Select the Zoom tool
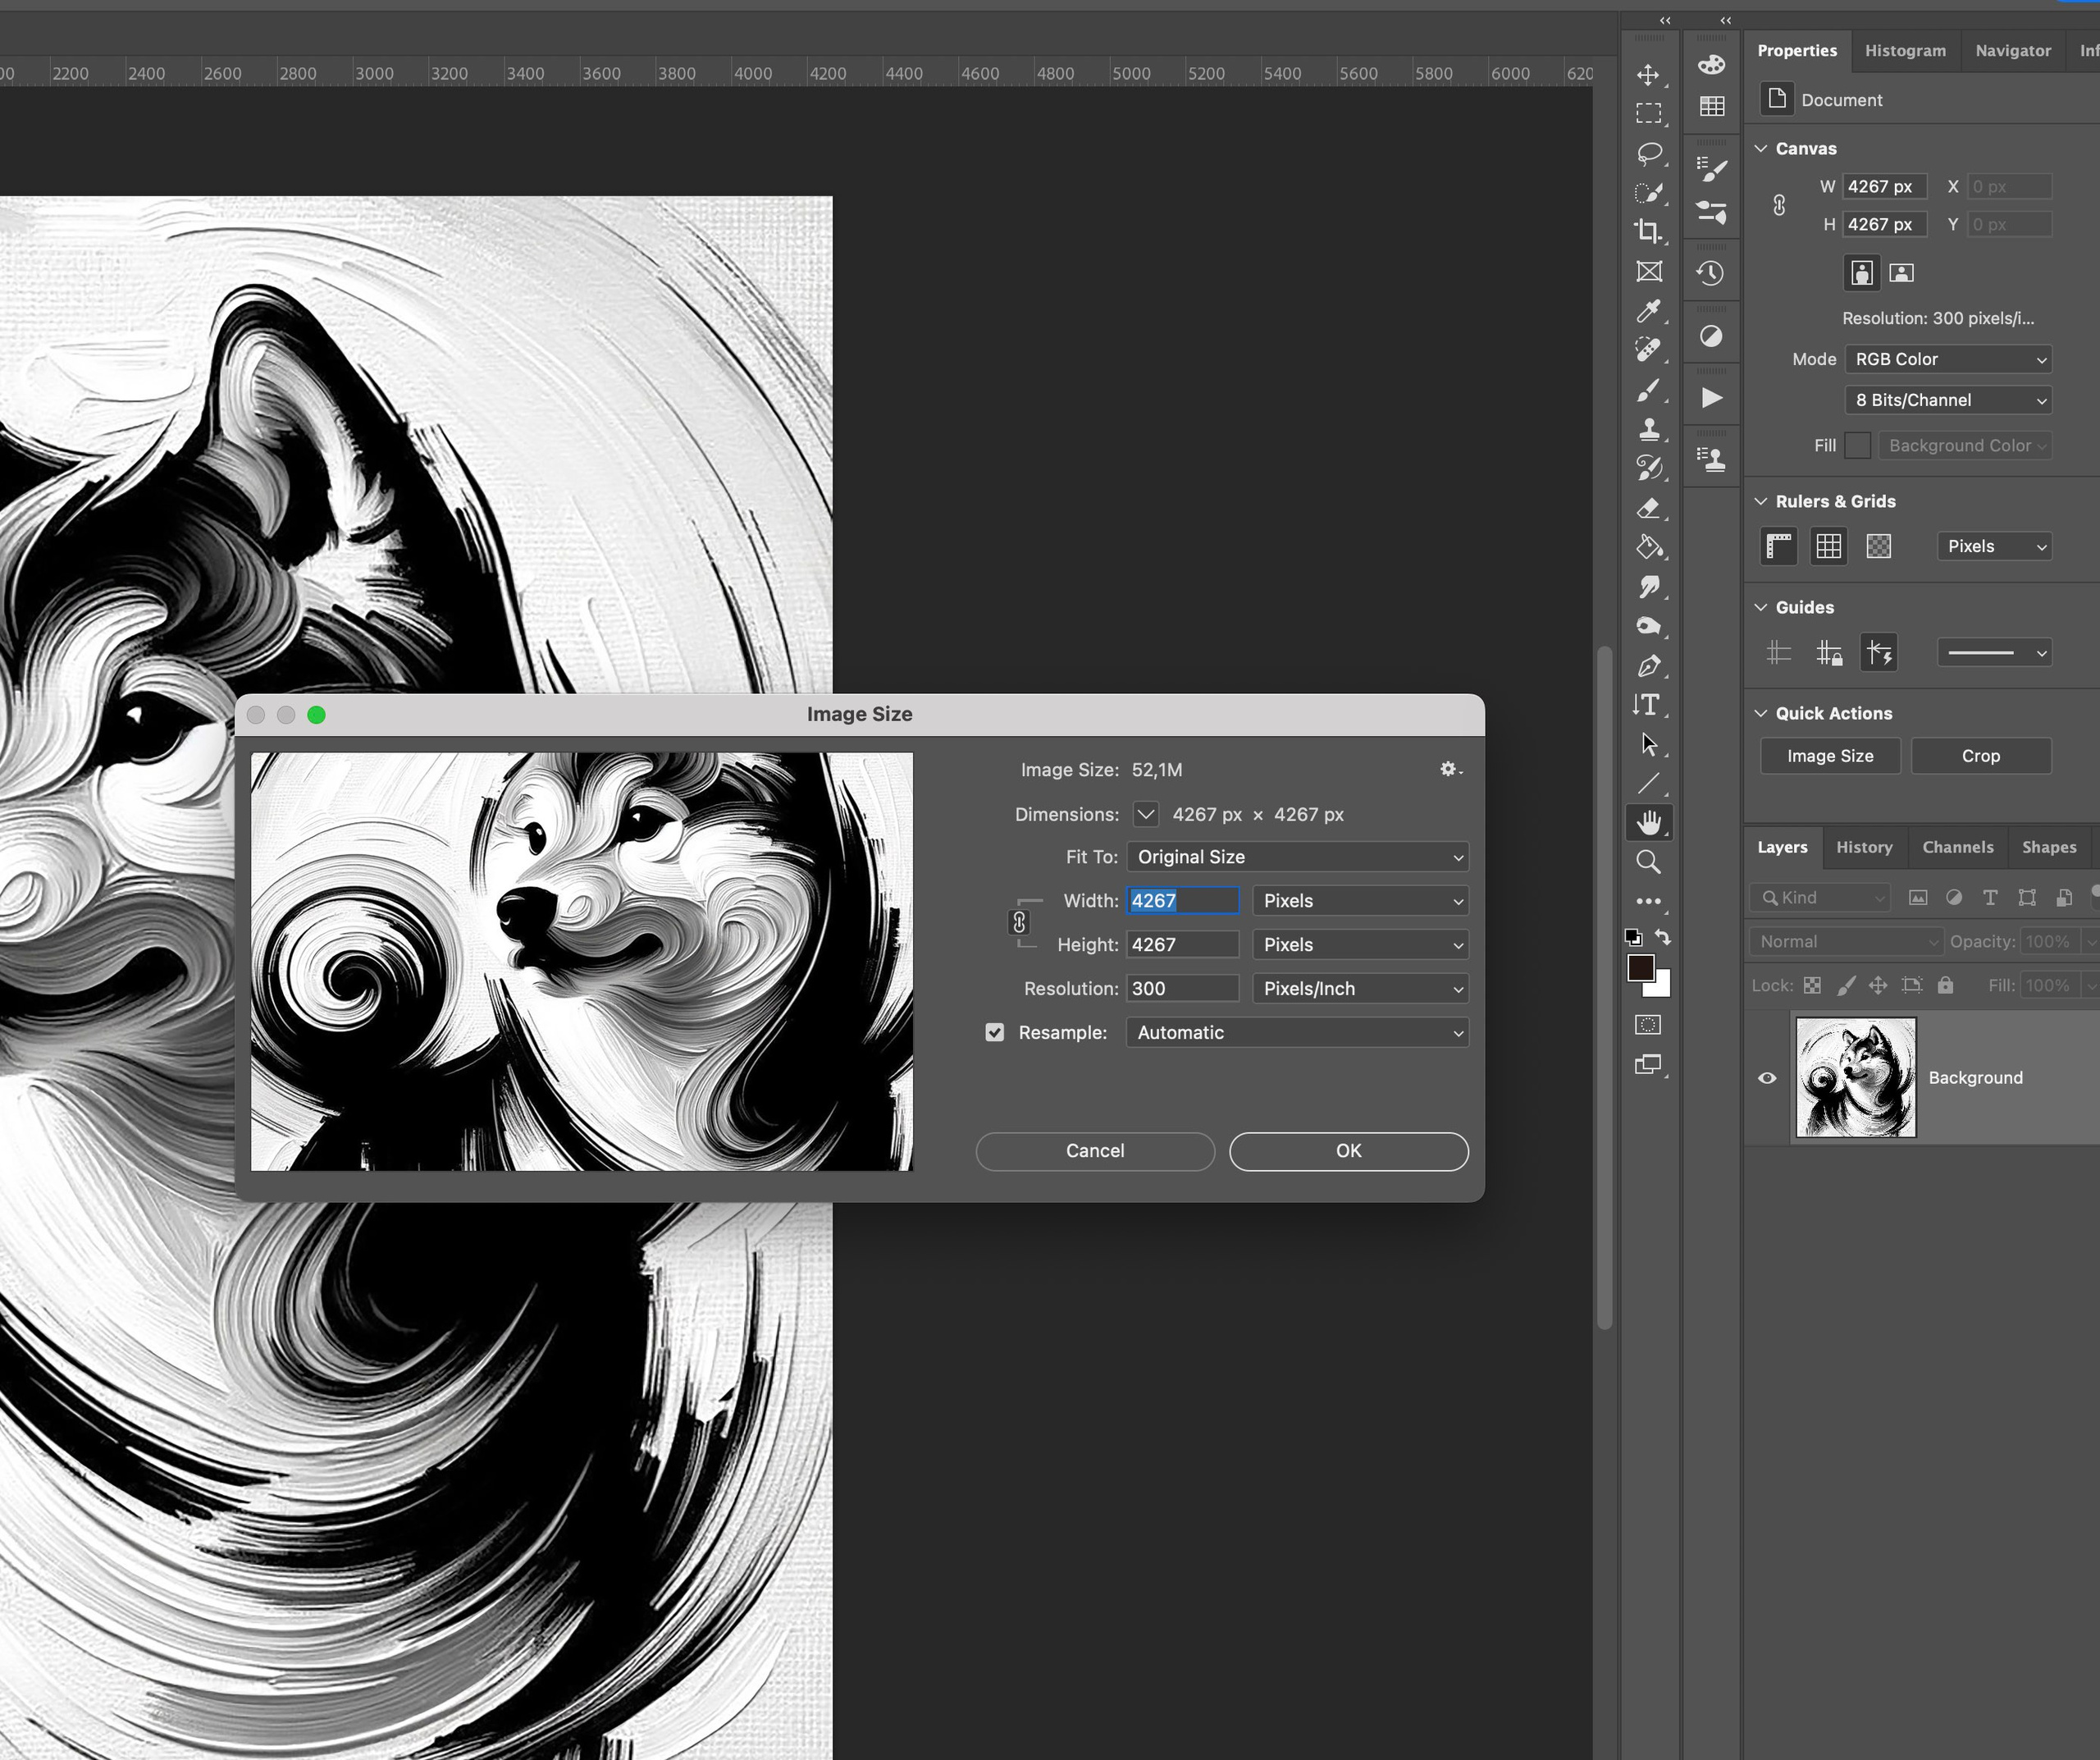This screenshot has height=1760, width=2100. [x=1650, y=862]
